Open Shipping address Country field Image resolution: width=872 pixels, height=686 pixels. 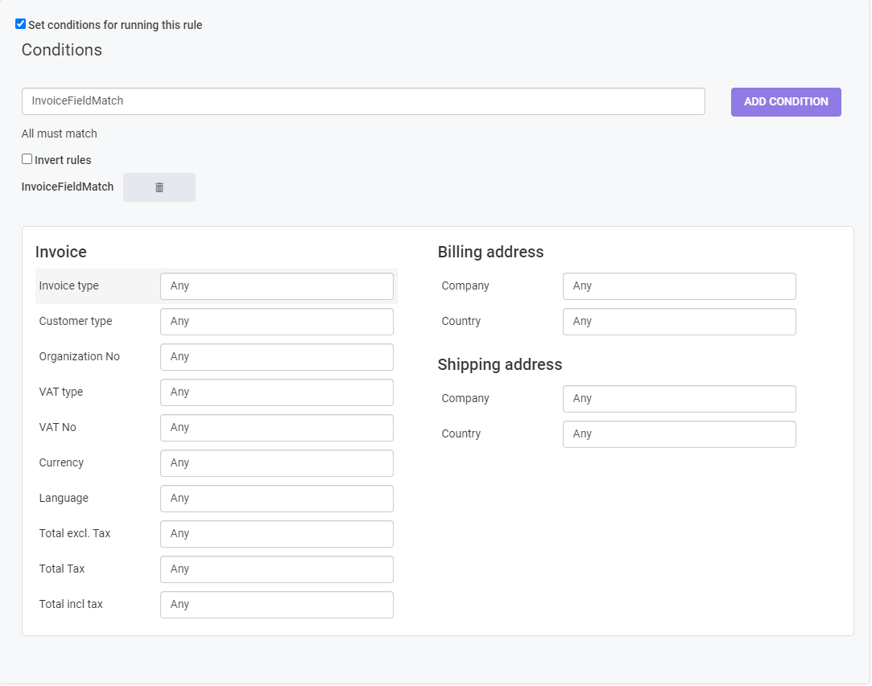679,434
